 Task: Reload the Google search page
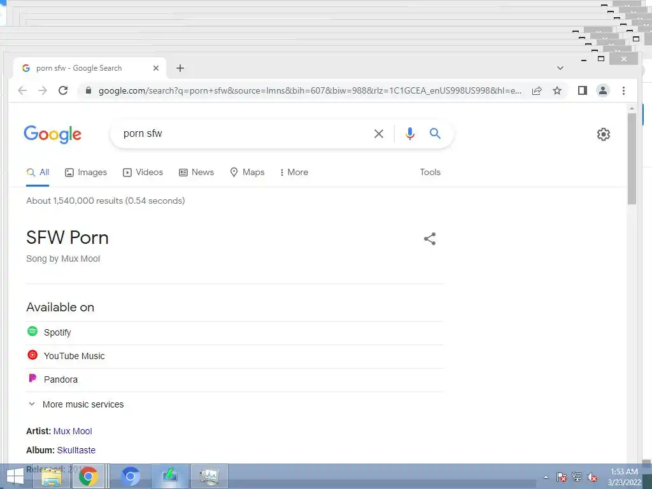coord(63,90)
